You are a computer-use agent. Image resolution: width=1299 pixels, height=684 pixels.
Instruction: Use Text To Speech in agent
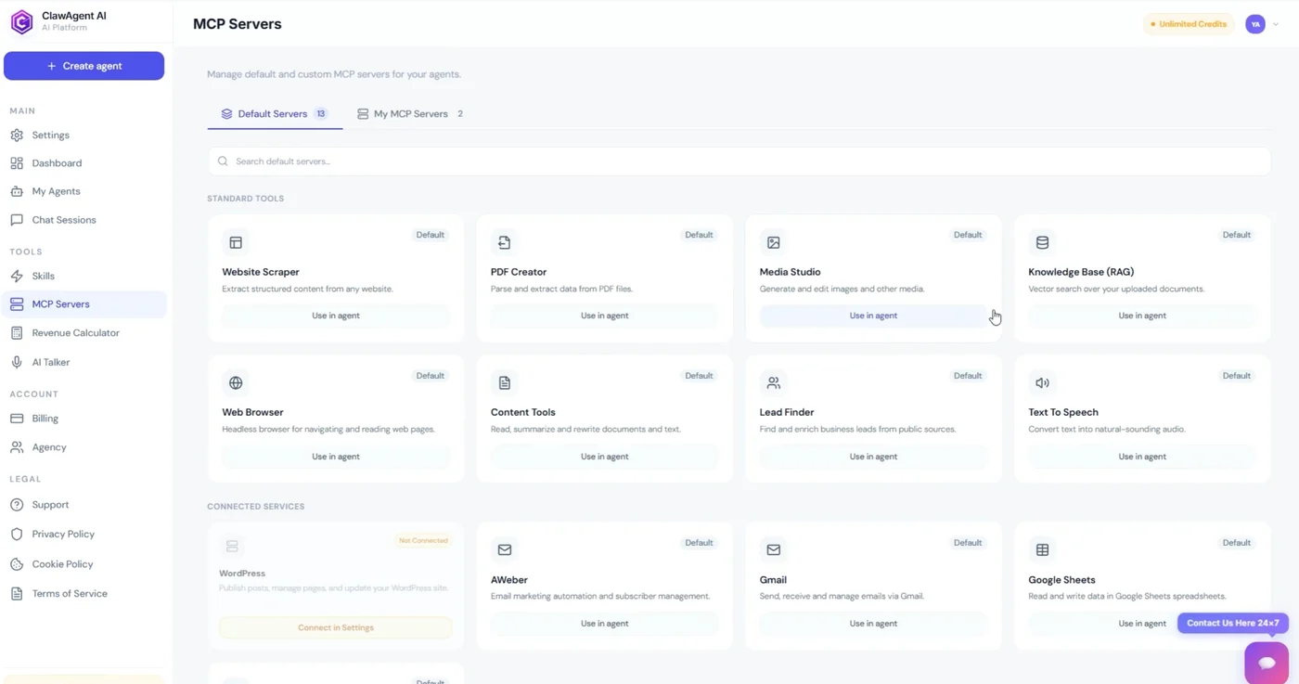click(x=1142, y=457)
